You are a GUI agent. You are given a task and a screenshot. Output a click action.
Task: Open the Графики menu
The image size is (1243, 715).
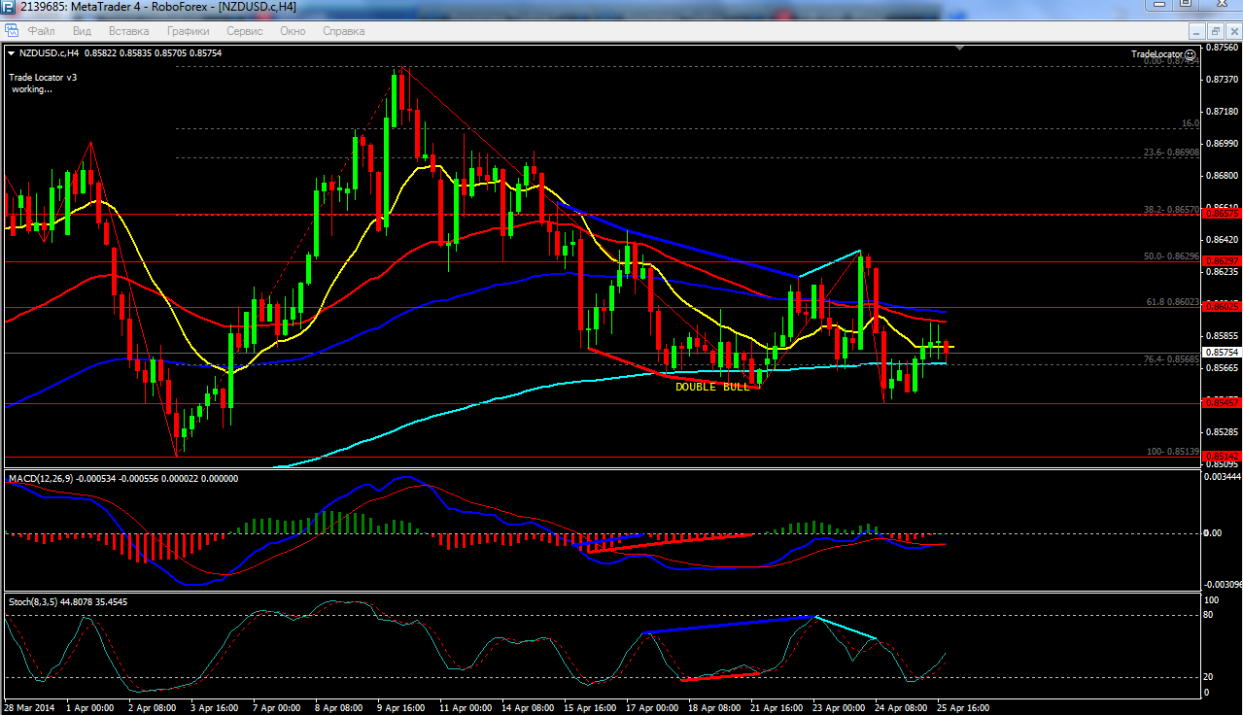187,31
